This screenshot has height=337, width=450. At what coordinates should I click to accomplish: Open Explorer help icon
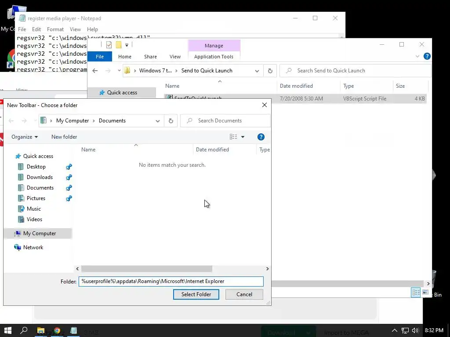pos(427,56)
